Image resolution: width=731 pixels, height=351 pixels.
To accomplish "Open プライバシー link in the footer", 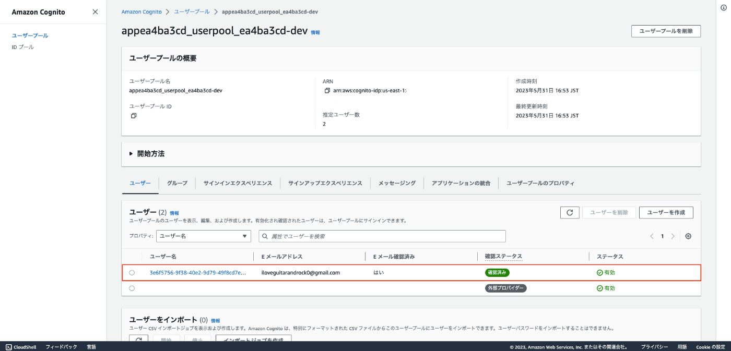I will point(654,347).
